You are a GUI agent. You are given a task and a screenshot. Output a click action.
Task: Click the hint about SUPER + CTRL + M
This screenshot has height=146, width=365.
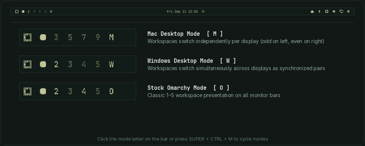coord(182,139)
